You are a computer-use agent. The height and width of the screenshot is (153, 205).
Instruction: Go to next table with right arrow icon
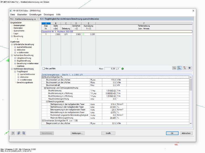pos(24,133)
